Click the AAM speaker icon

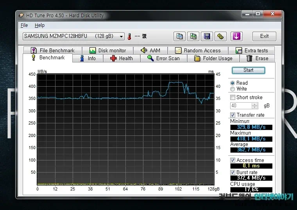pyautogui.click(x=144, y=50)
